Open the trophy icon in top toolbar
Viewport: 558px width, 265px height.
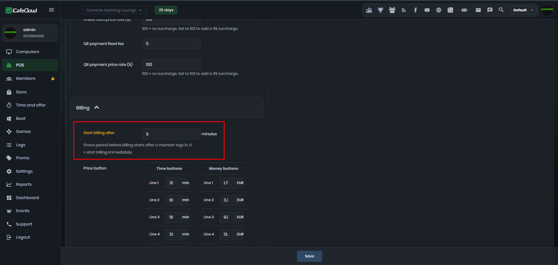(381, 10)
